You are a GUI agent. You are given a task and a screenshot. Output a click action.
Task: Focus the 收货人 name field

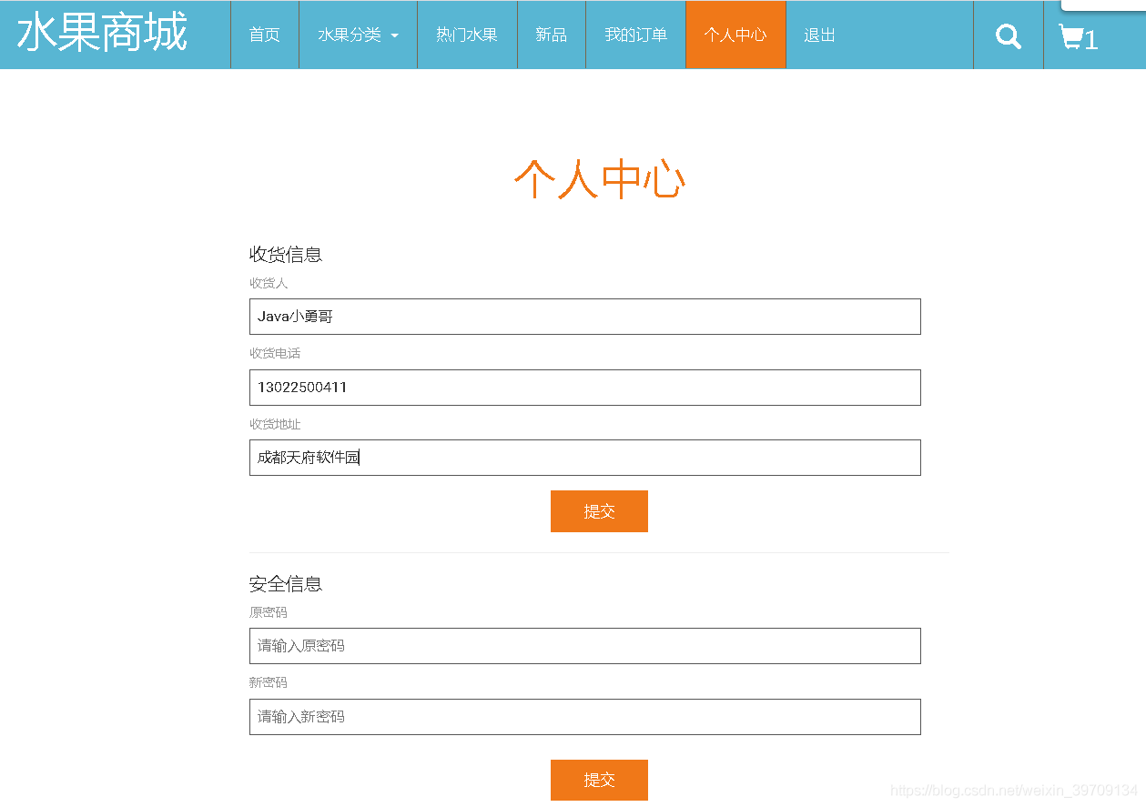(x=584, y=317)
